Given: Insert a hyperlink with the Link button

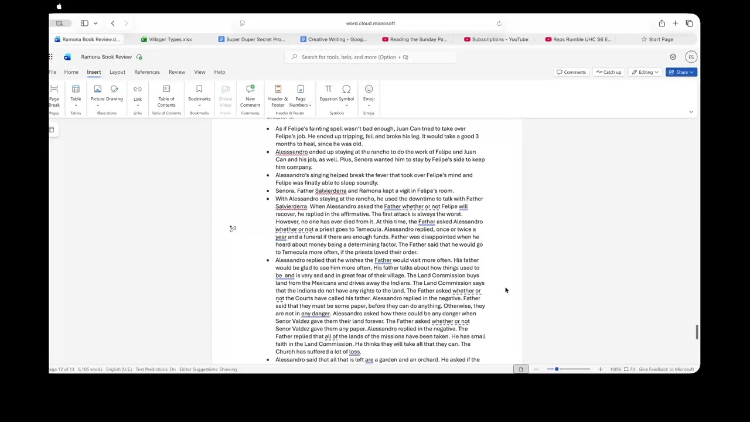Looking at the screenshot, I should [138, 95].
